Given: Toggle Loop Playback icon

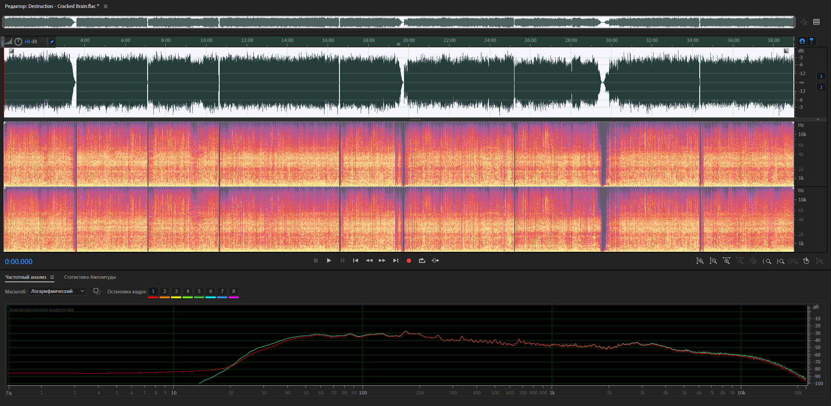Looking at the screenshot, I should point(422,261).
